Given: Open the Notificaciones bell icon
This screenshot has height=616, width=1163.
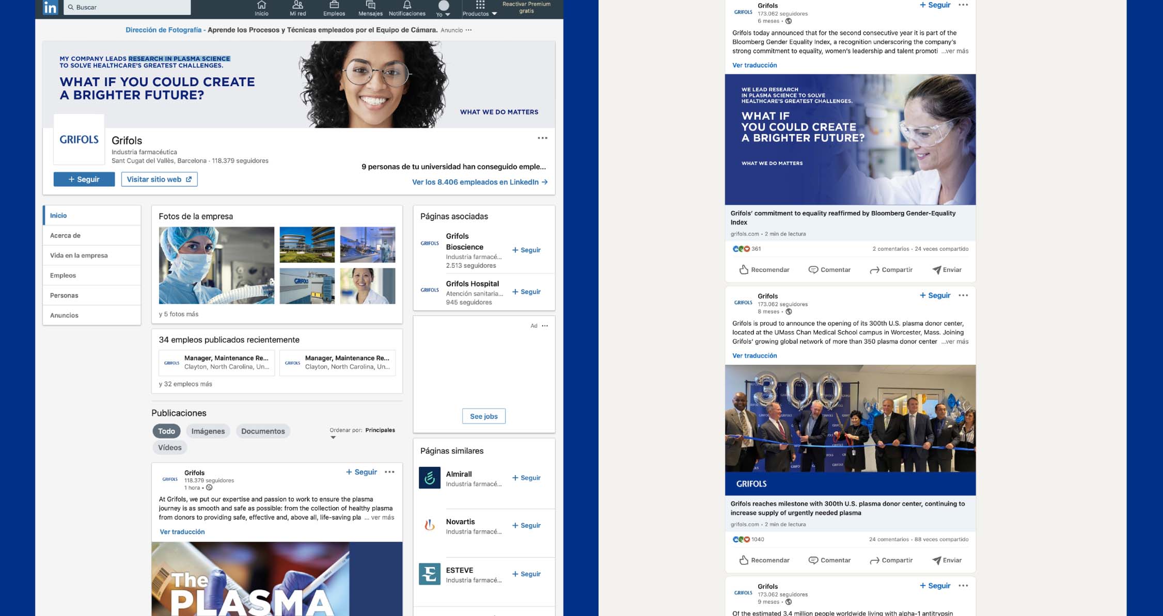Looking at the screenshot, I should click(407, 8).
